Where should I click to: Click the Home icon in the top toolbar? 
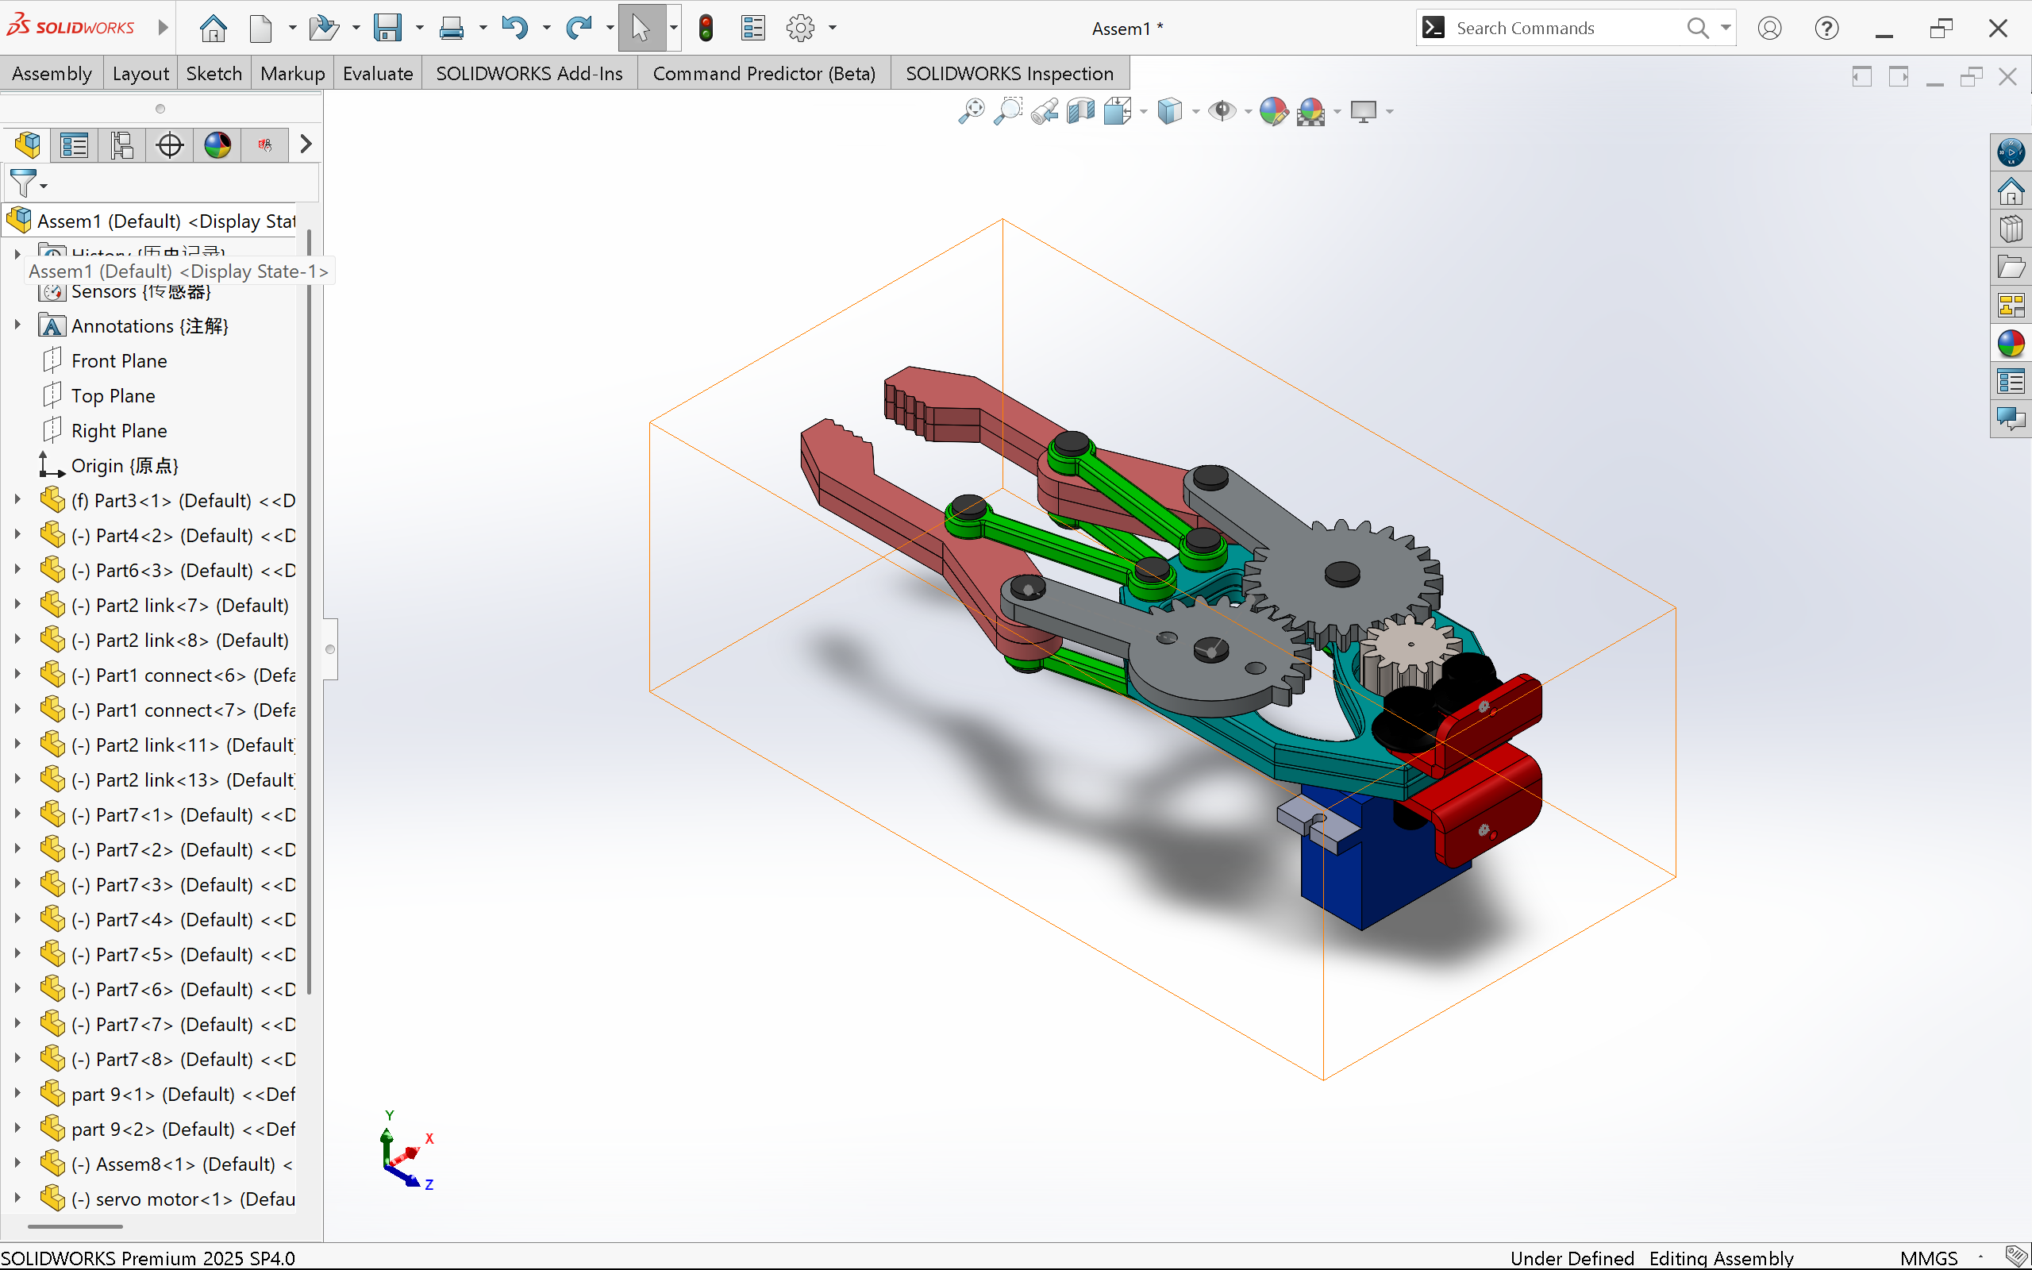214,28
